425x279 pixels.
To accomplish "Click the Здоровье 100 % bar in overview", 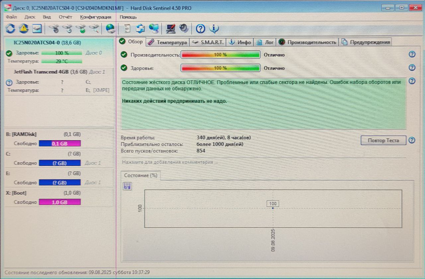I will coord(220,68).
